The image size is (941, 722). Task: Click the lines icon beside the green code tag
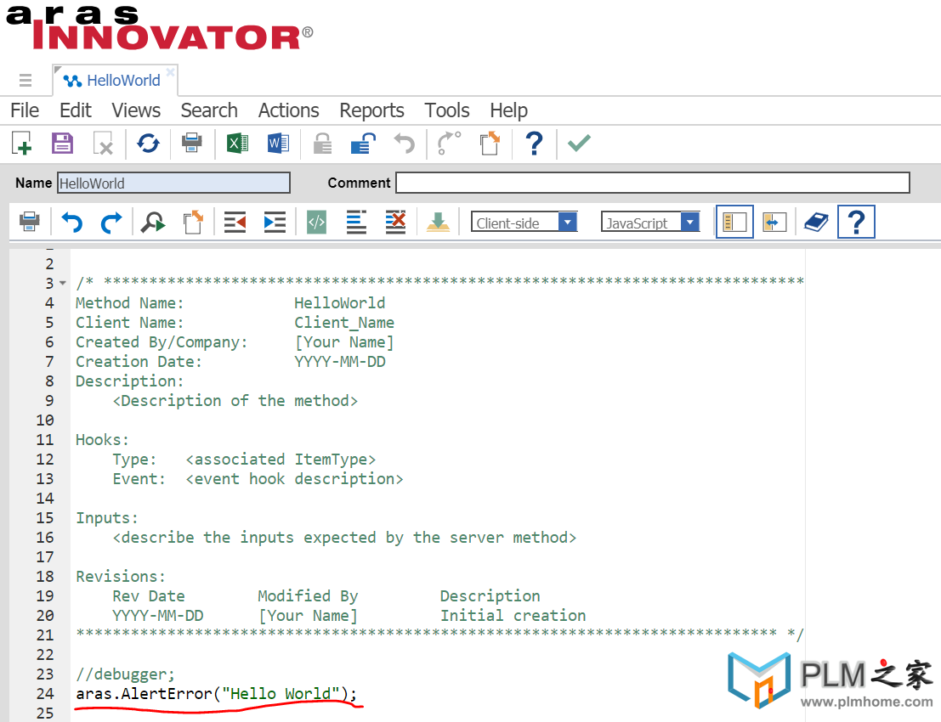tap(356, 222)
